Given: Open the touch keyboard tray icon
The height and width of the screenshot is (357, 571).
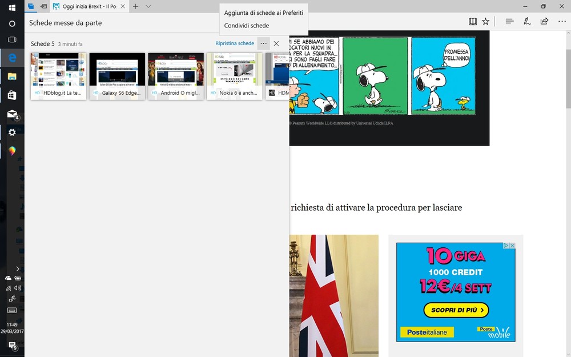Looking at the screenshot, I should tap(12, 310).
